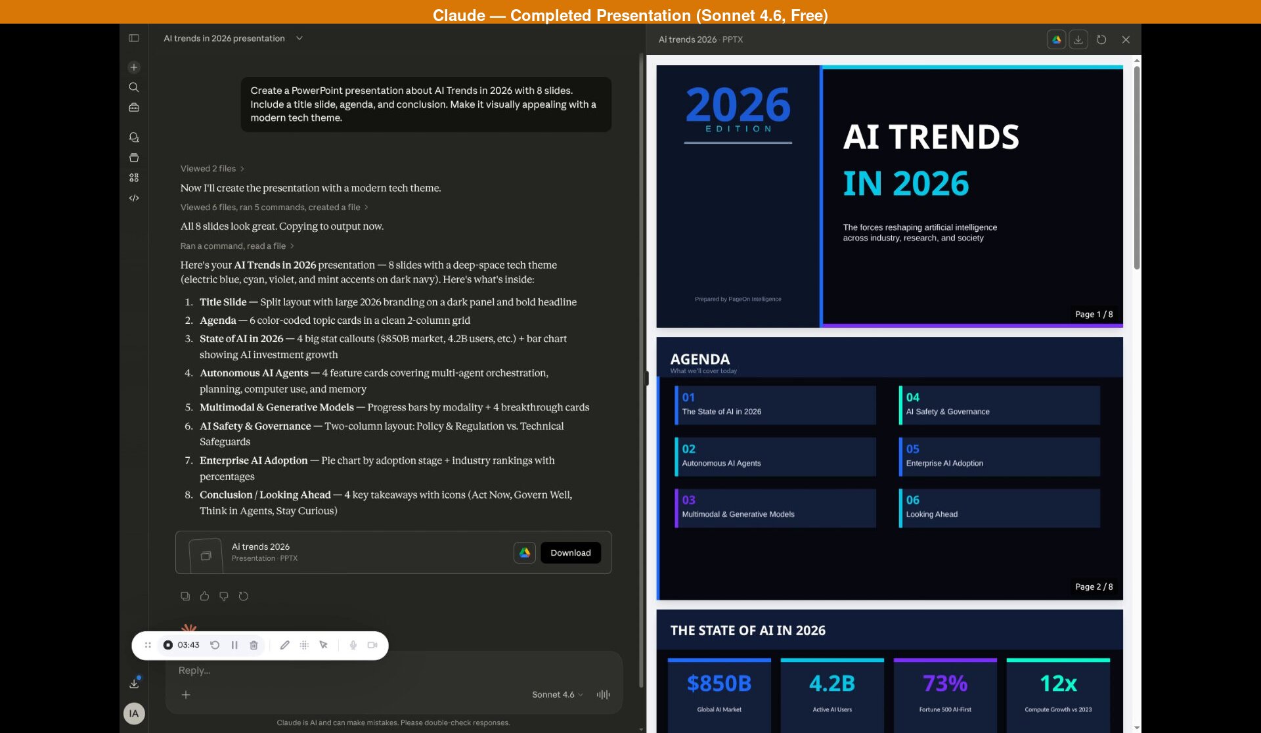The width and height of the screenshot is (1261, 733).
Task: Click the Download button for Ai trends 2026
Action: pos(570,552)
